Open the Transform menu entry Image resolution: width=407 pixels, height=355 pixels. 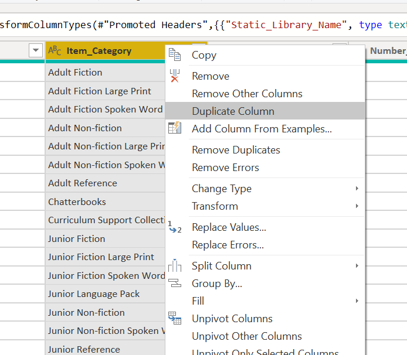tap(265, 206)
